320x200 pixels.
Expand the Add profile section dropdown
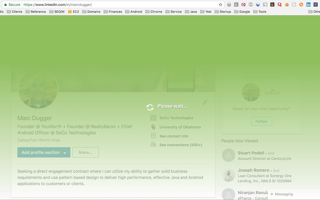tap(44, 152)
